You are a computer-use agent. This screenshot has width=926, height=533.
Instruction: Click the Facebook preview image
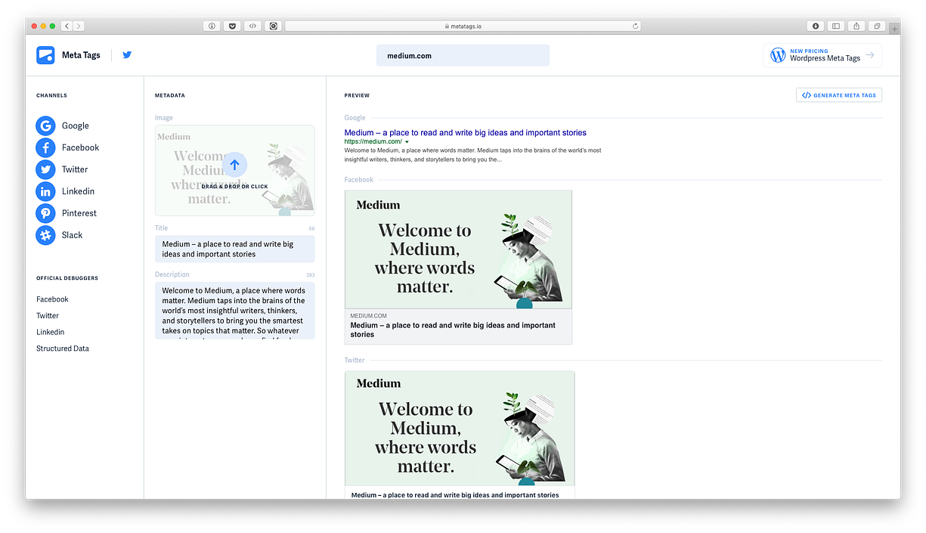tap(458, 249)
